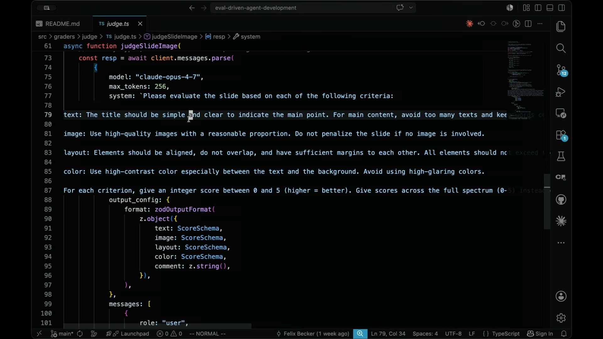Click the horizontal scrollbar thumb
Viewport: 603px width, 339px height.
(x=157, y=326)
